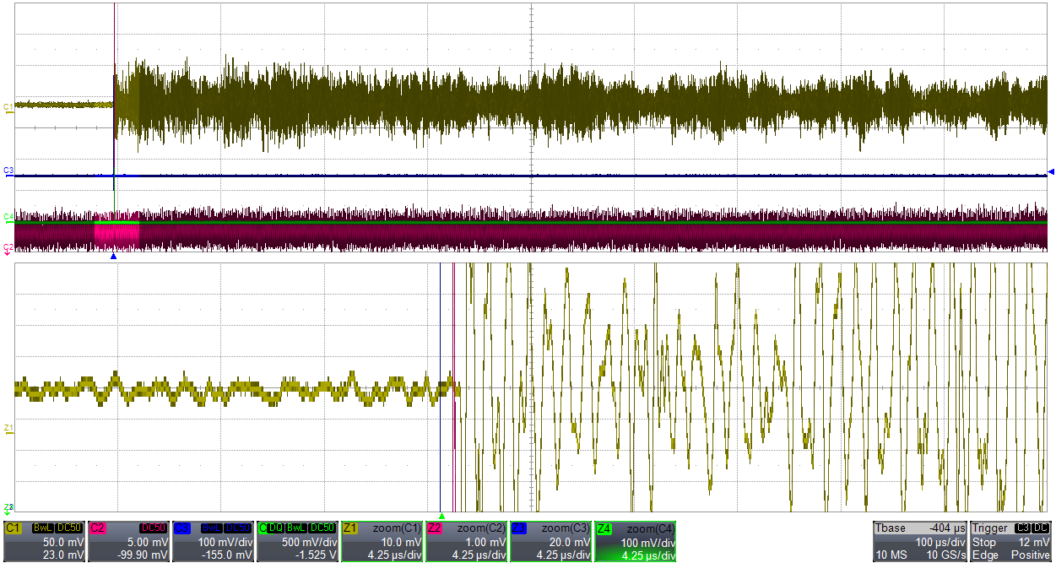Open the C2 channel descriptor box
Screen dimensions: 1056x563
pos(128,541)
